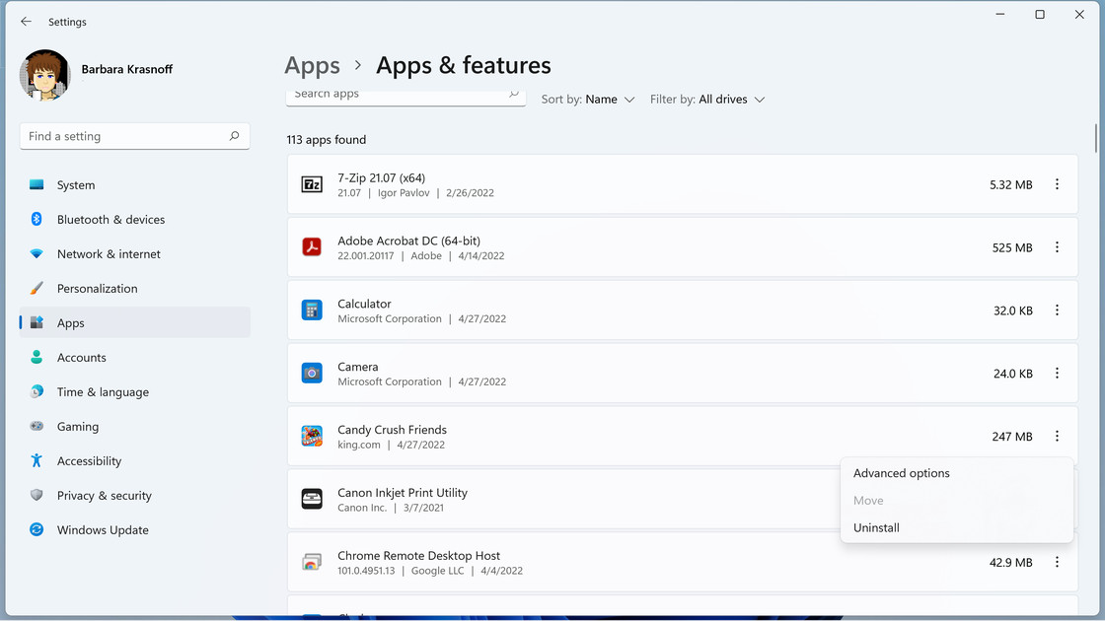Screen dimensions: 1105x621
Task: Click the Canon Inkjet Print Utility icon
Action: coord(312,499)
